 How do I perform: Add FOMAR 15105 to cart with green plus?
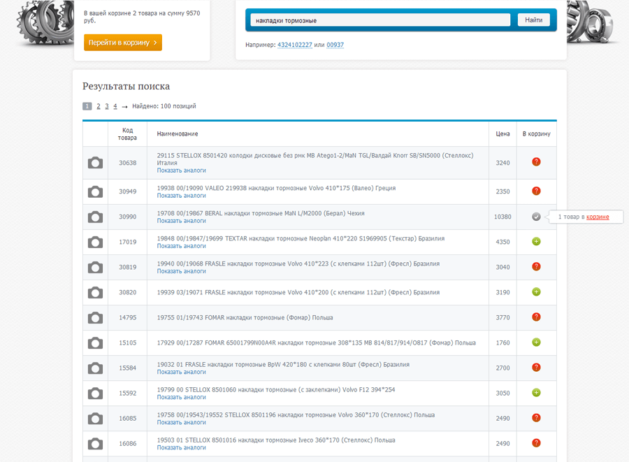tap(536, 342)
